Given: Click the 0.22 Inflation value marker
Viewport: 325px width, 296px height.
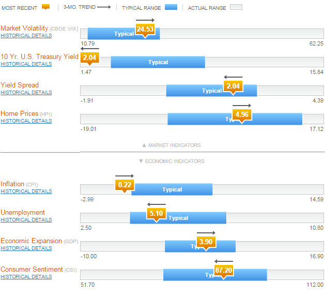Looking at the screenshot, I should pos(125,185).
